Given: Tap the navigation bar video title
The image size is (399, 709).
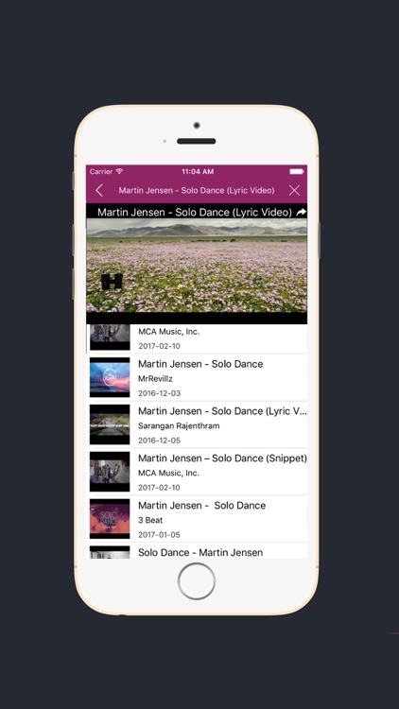Looking at the screenshot, I should click(197, 190).
